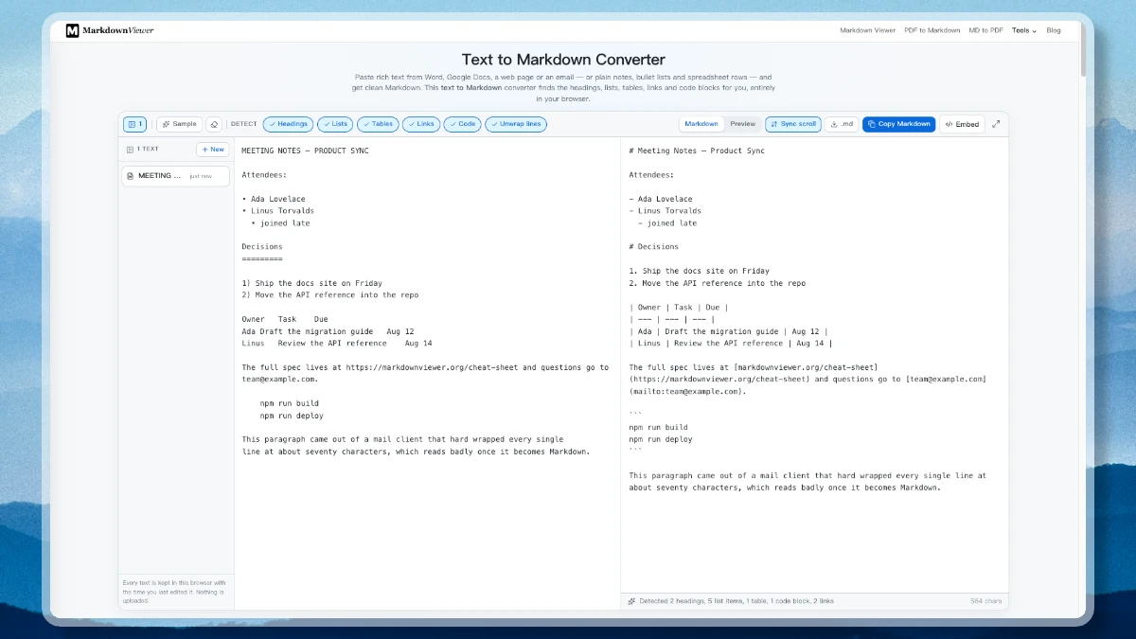This screenshot has width=1136, height=639.
Task: Create a New text
Action: point(212,150)
